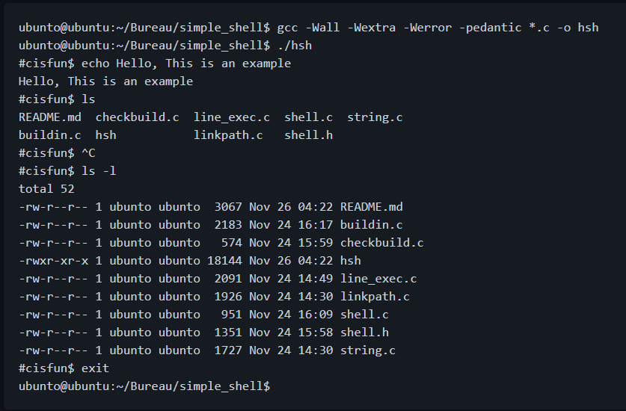Click the exit command
Image resolution: width=626 pixels, height=411 pixels.
point(95,368)
